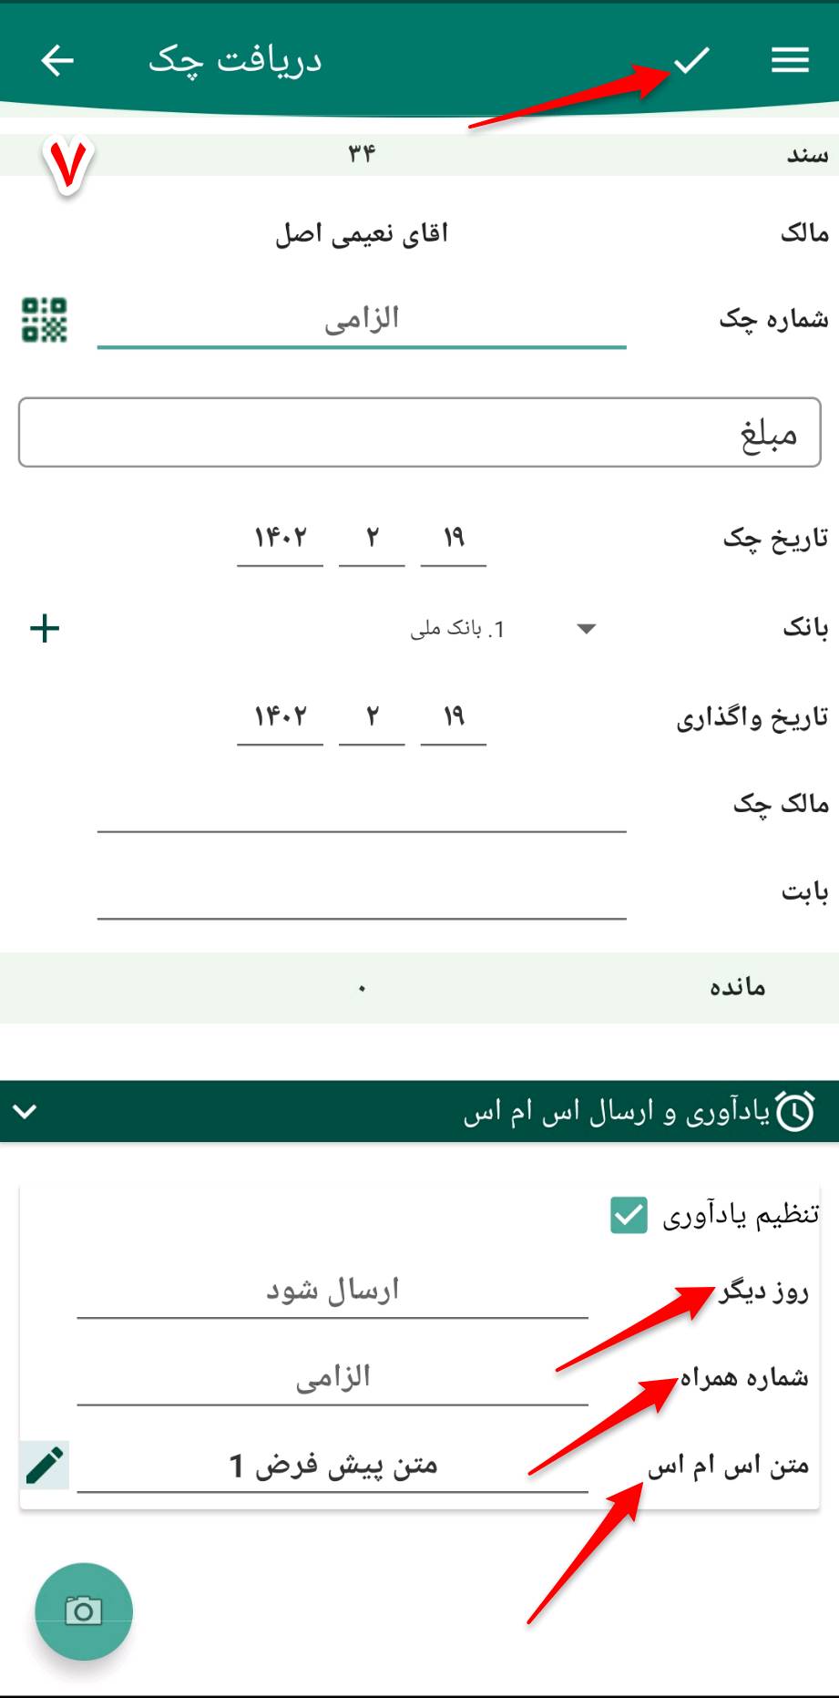
Task: Click the year field of تاریخ چک
Action: [280, 538]
